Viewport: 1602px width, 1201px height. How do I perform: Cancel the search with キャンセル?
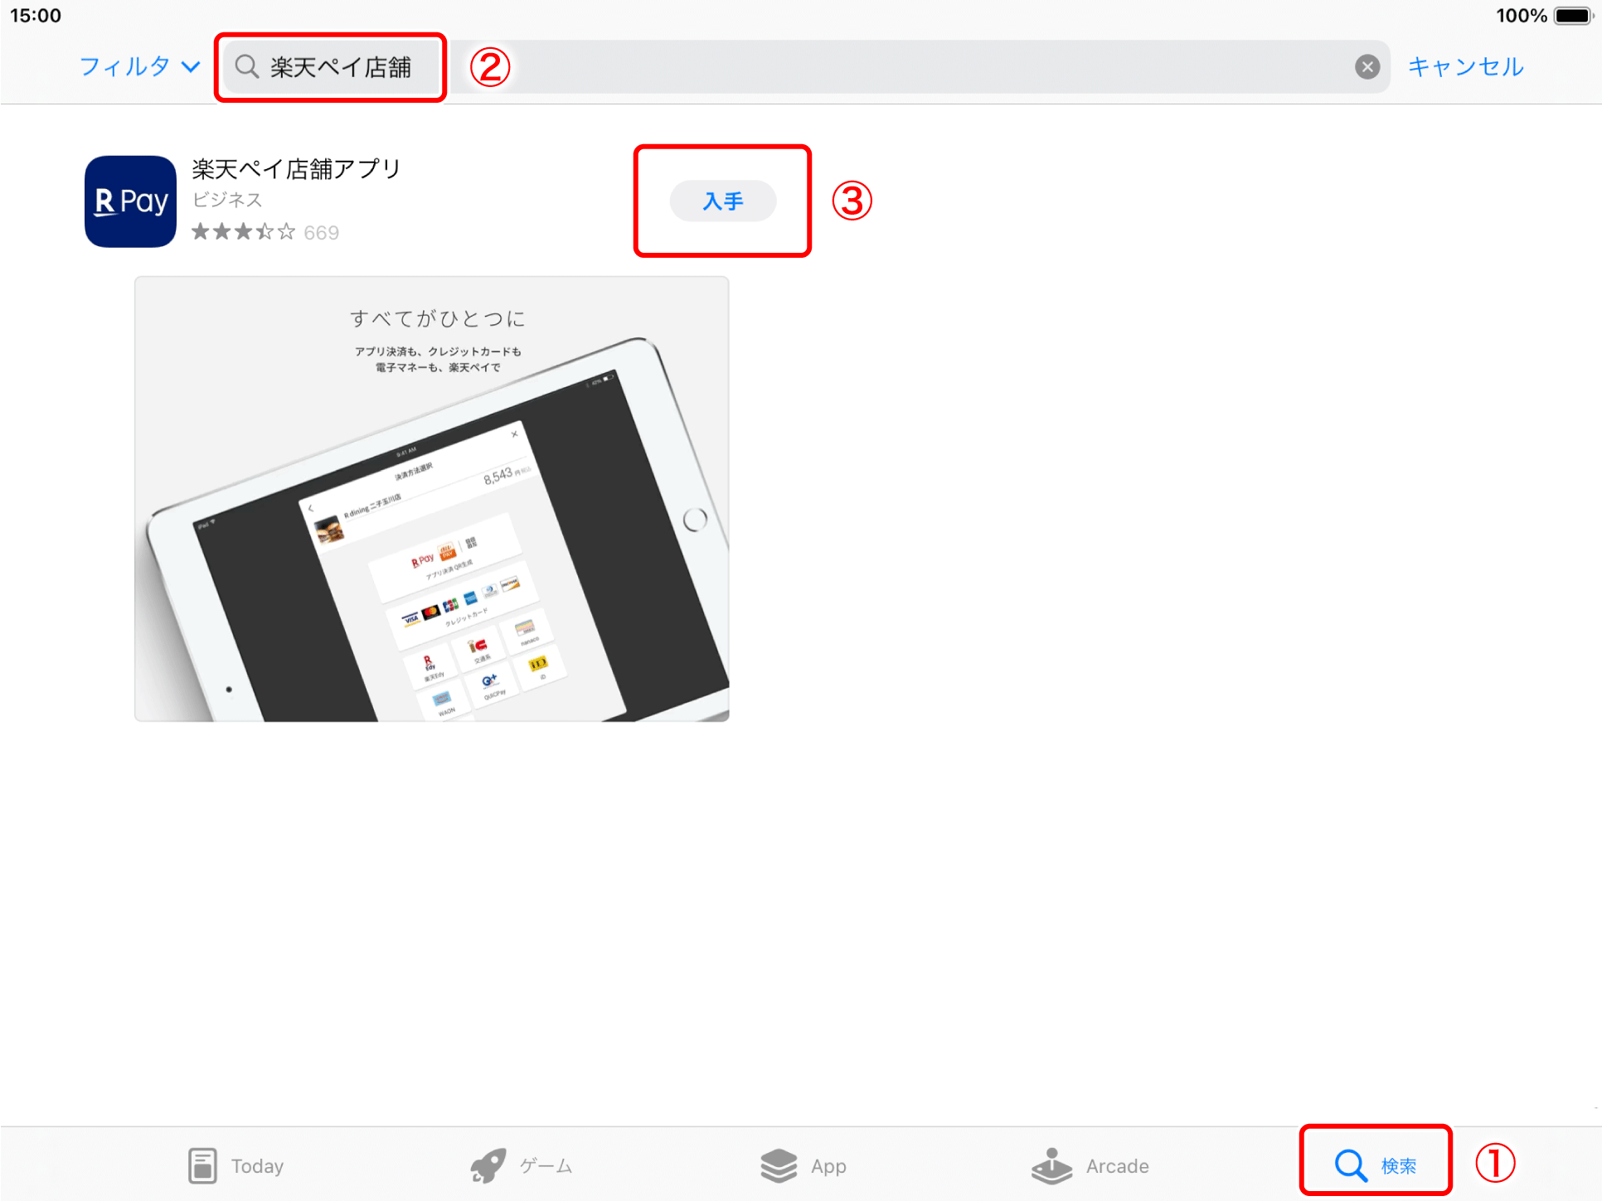click(x=1466, y=67)
